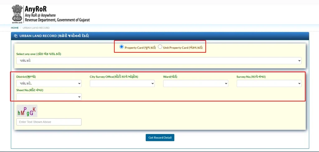Click the Government of India emblem logo
Screen dimensions: 319x152
click(17, 14)
